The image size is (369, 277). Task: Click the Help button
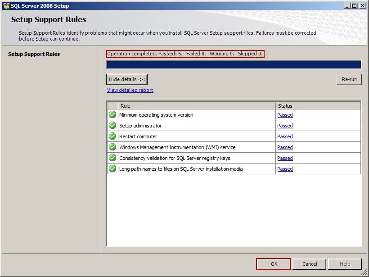345,264
